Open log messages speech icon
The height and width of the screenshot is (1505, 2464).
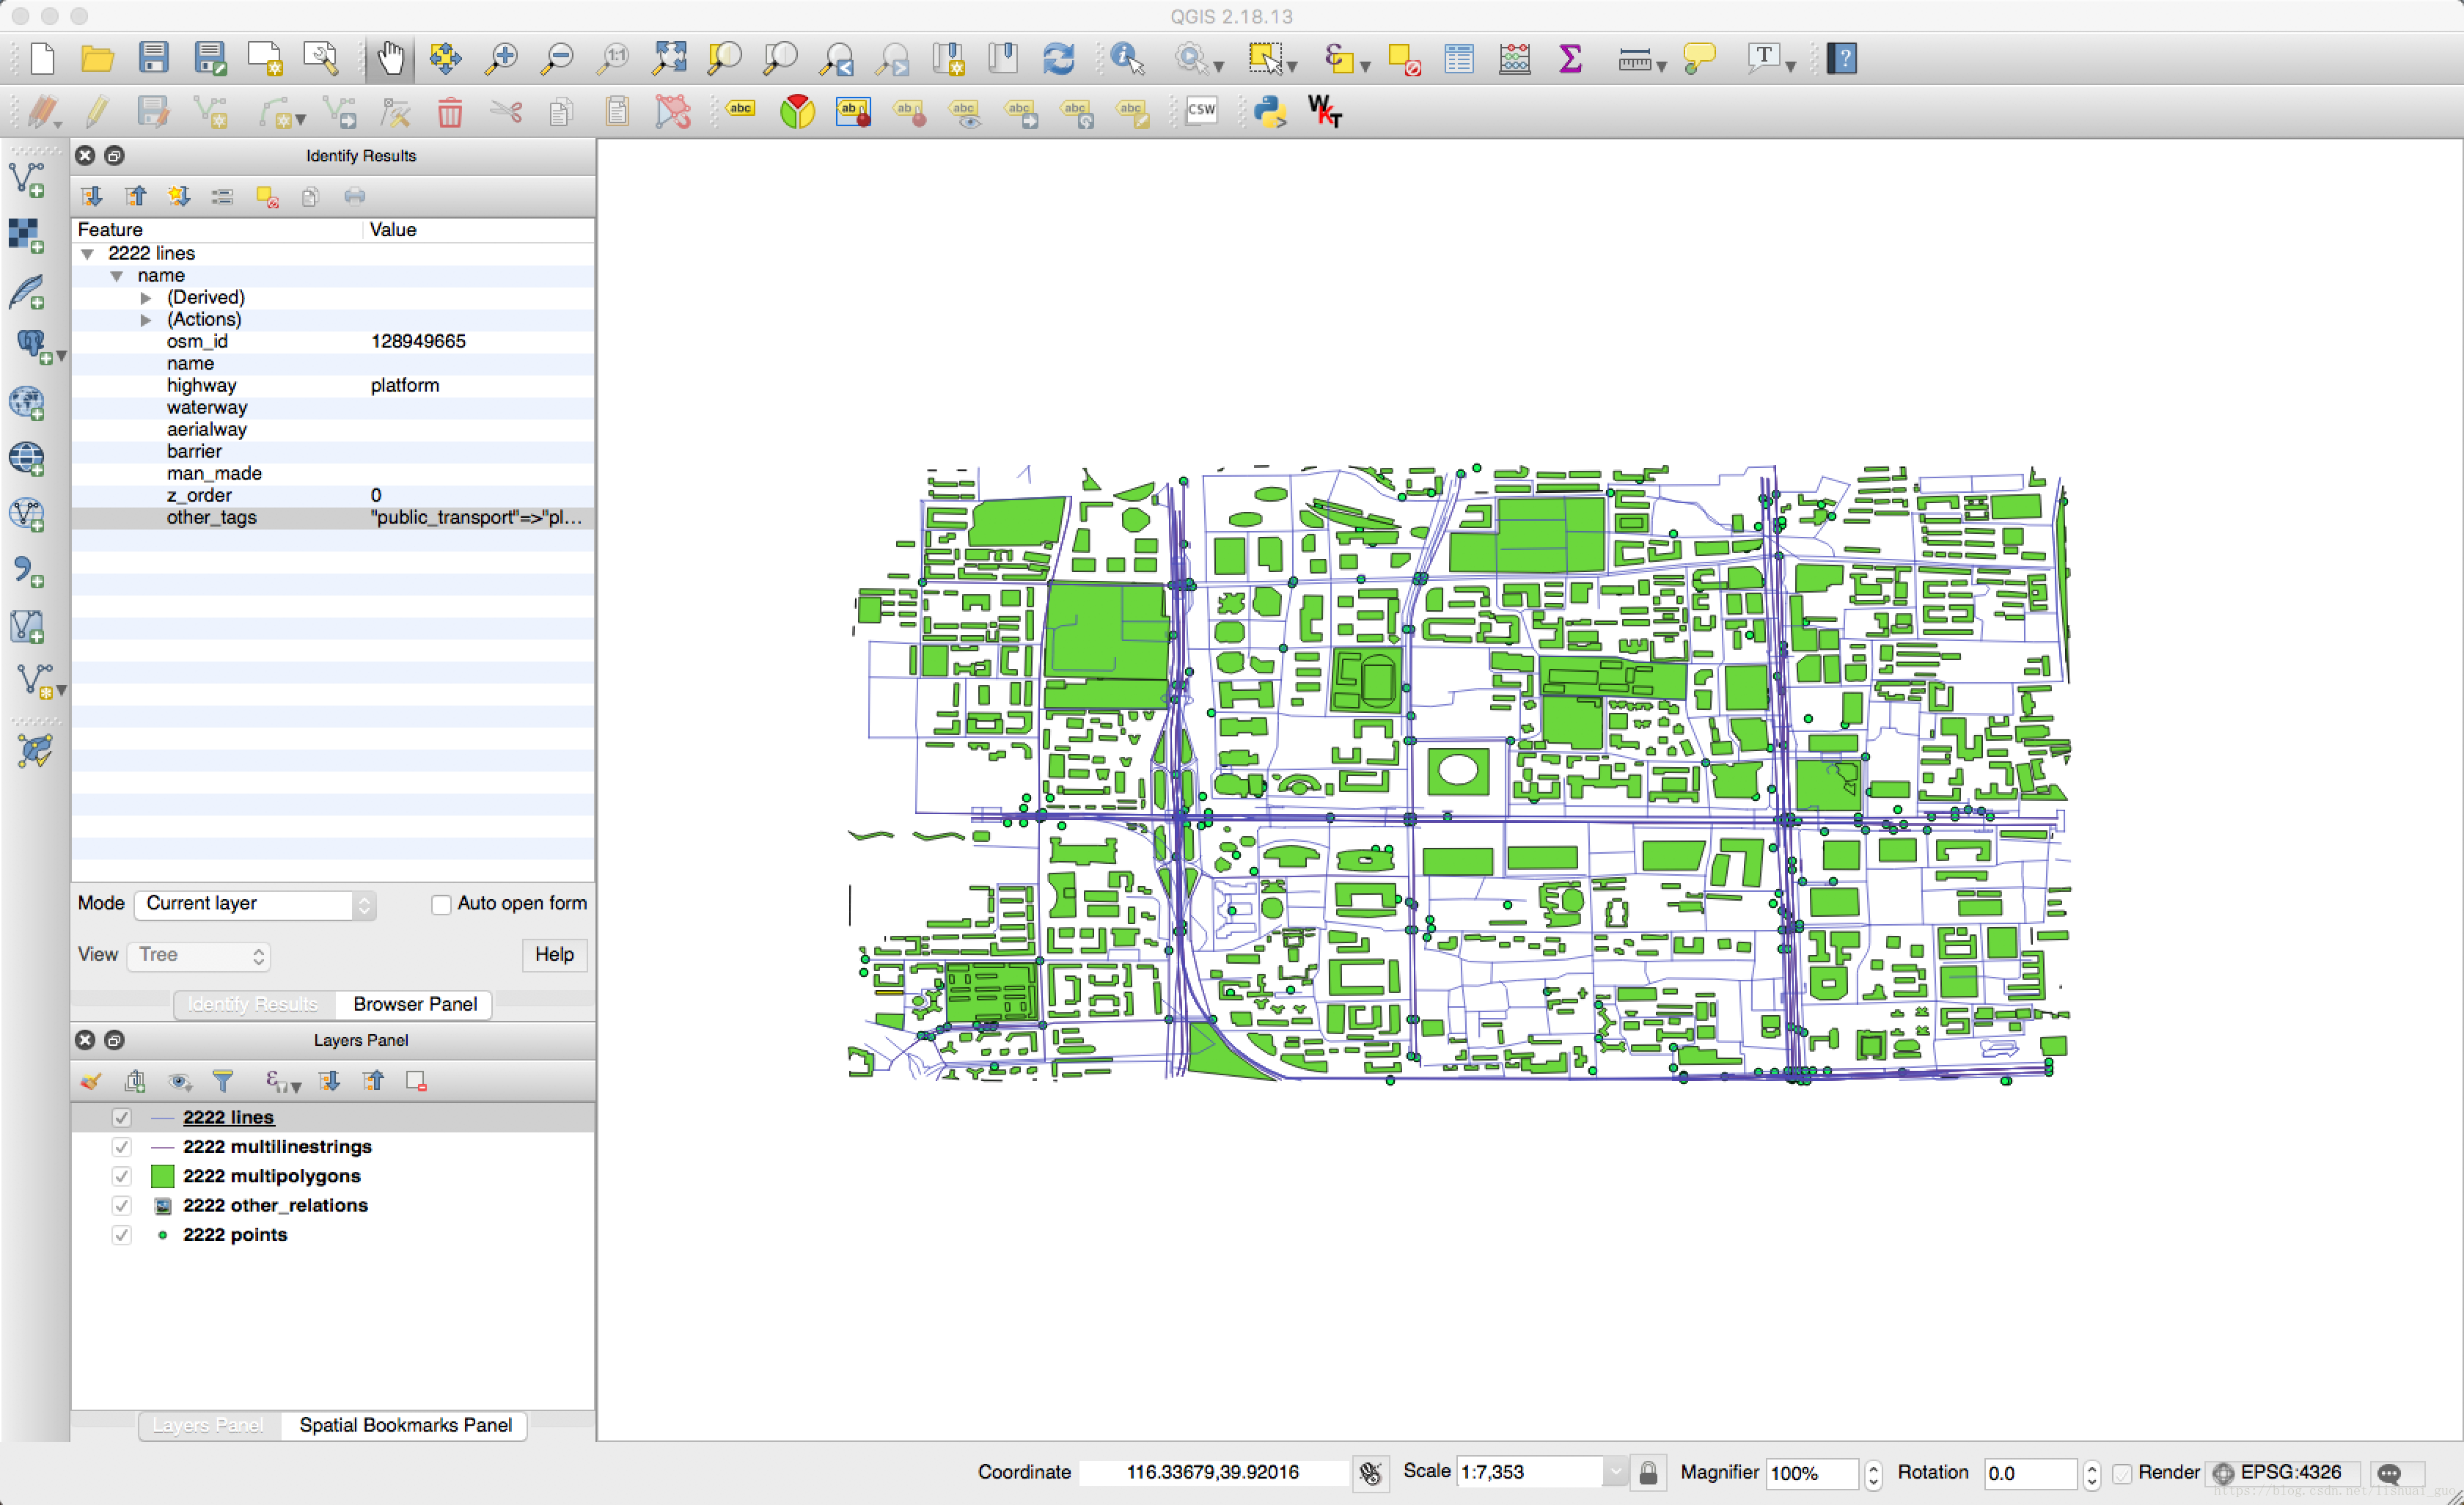(2390, 1474)
